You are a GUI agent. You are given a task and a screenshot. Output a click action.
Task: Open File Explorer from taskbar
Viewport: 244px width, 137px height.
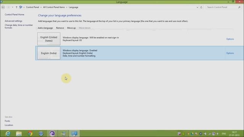19,134
